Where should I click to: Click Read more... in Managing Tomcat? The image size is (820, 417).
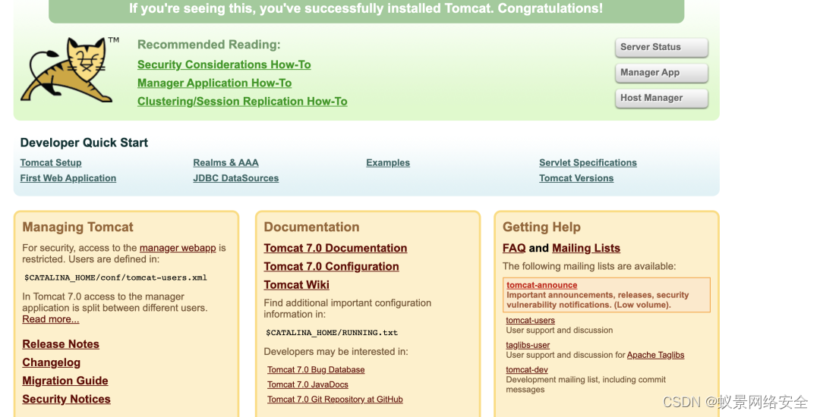coord(51,319)
